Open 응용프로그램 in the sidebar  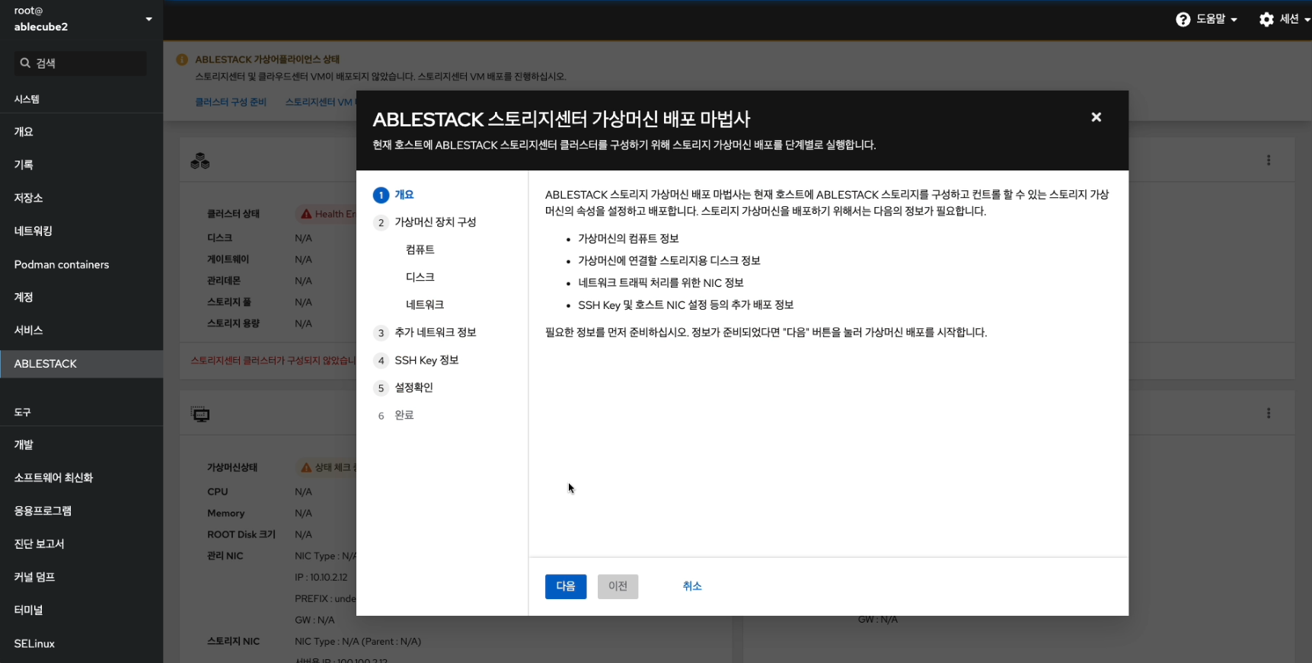tap(81, 511)
